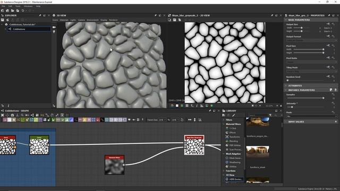Click the Library pencil edit icon
340x191 pixels.
point(234,115)
